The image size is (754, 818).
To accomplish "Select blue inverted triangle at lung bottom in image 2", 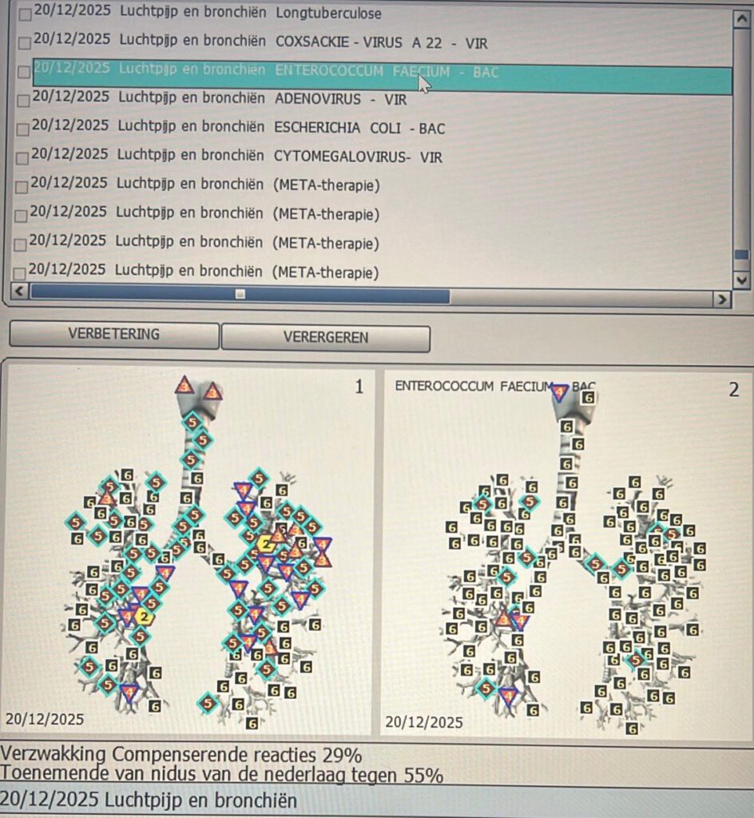I will pos(508,697).
